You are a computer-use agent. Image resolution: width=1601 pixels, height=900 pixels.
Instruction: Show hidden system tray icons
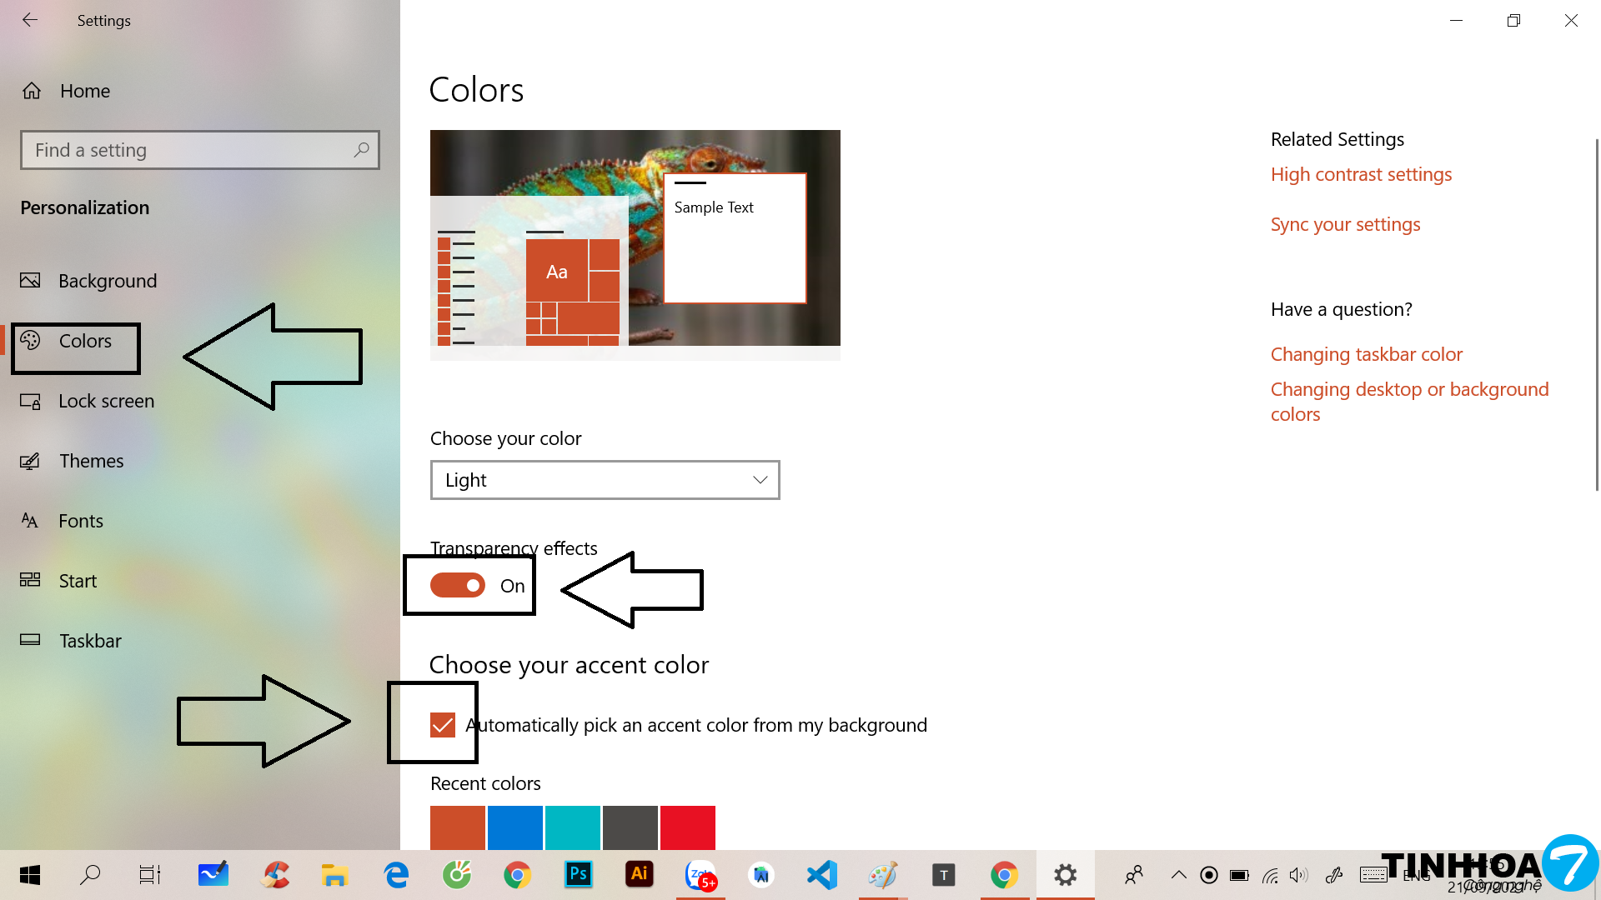1178,874
